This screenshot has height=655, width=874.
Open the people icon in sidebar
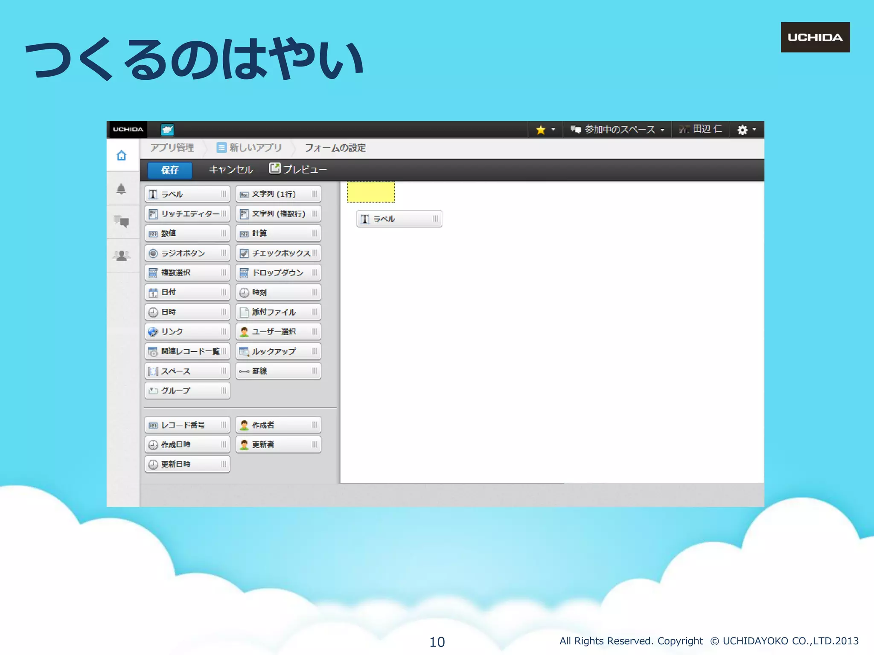tap(122, 255)
